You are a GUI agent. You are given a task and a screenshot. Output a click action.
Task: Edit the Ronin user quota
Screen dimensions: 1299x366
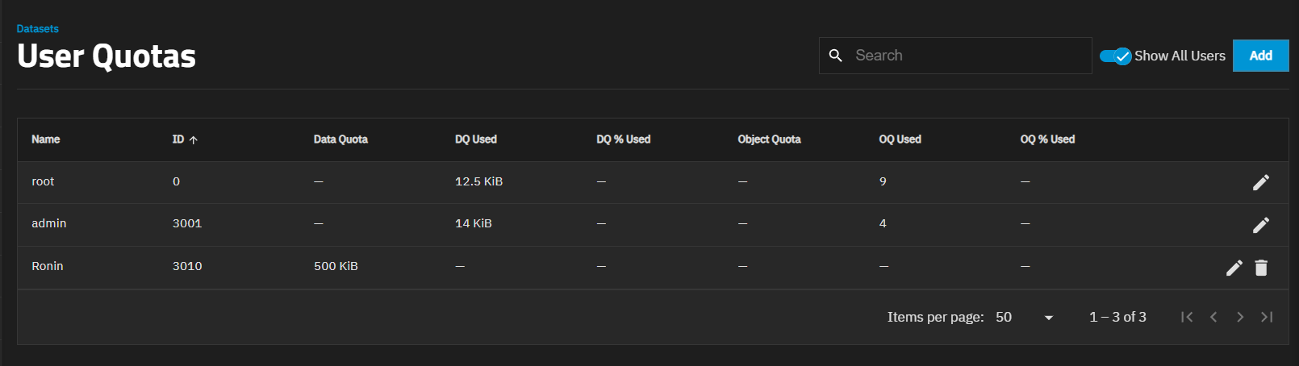pyautogui.click(x=1234, y=268)
